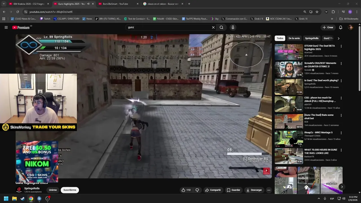
Task: Open Windows Start menu
Action: click(6, 198)
